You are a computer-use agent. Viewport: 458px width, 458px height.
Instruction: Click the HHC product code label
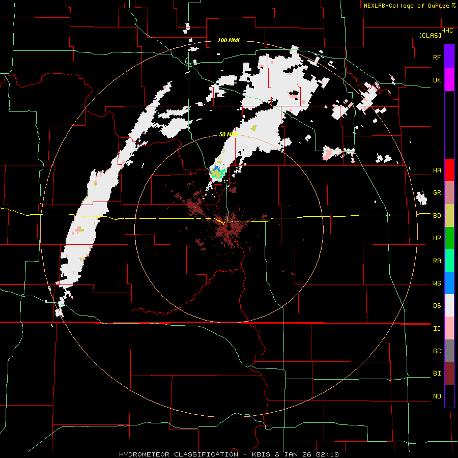pos(447,31)
